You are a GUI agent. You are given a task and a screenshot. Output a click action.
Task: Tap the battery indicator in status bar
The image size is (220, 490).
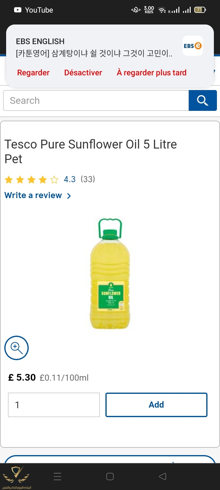click(x=200, y=10)
